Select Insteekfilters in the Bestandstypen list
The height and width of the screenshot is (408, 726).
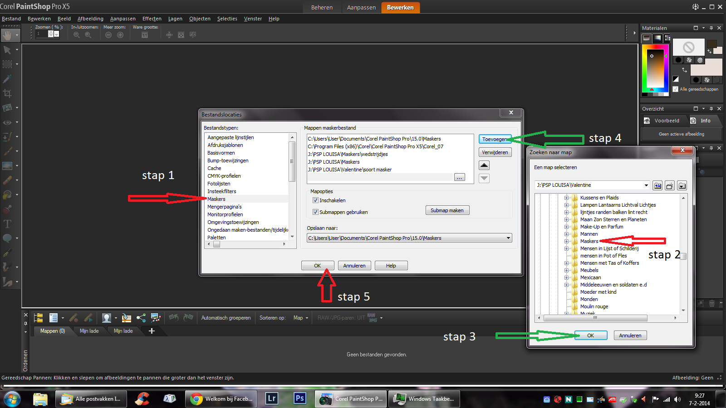(x=222, y=191)
